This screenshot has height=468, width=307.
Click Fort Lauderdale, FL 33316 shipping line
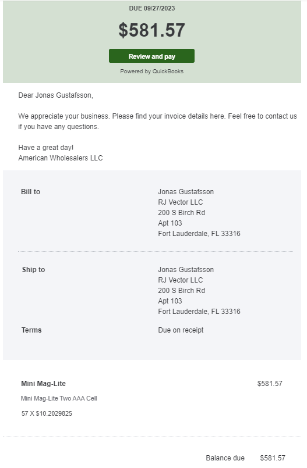click(x=199, y=311)
